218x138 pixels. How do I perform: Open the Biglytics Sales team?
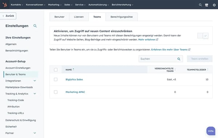pyautogui.click(x=74, y=80)
